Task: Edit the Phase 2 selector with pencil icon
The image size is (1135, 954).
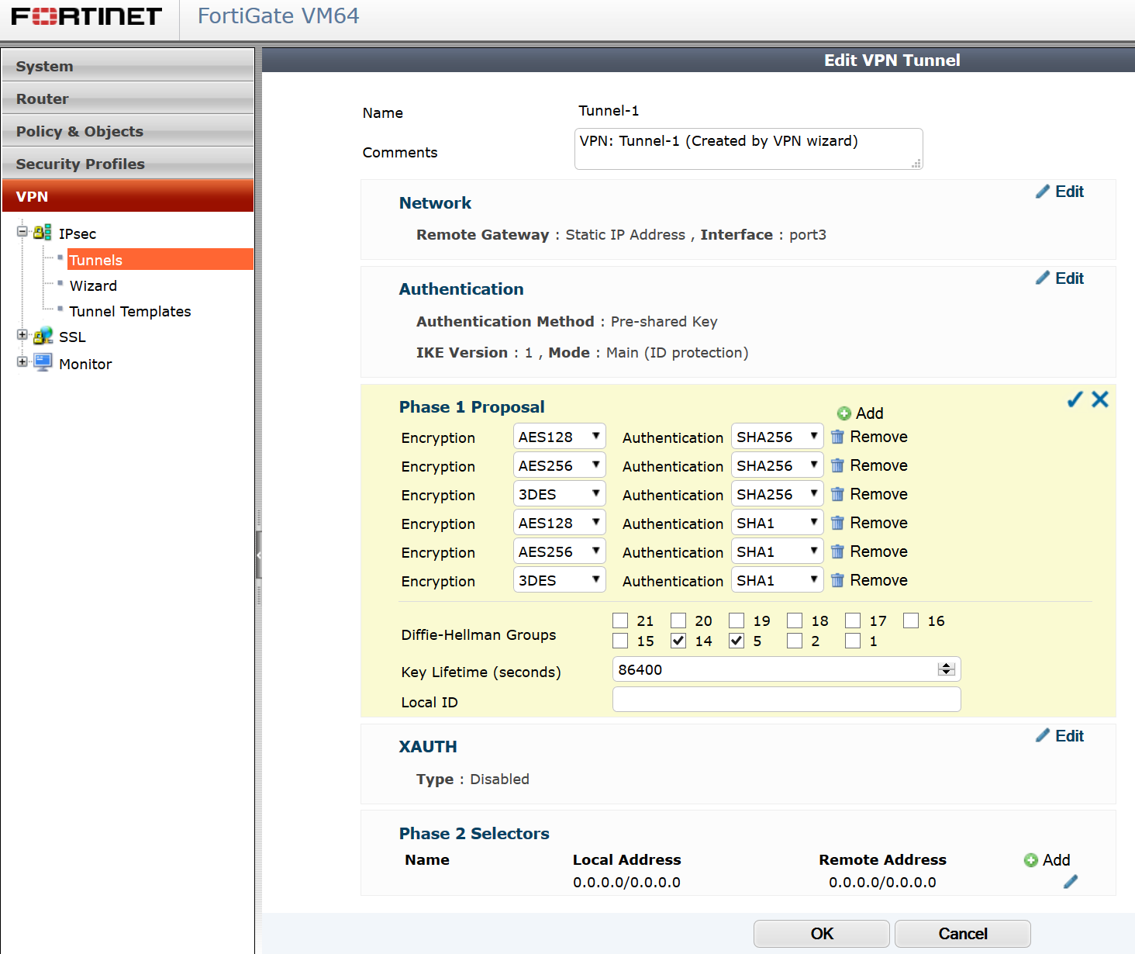Action: [1071, 882]
